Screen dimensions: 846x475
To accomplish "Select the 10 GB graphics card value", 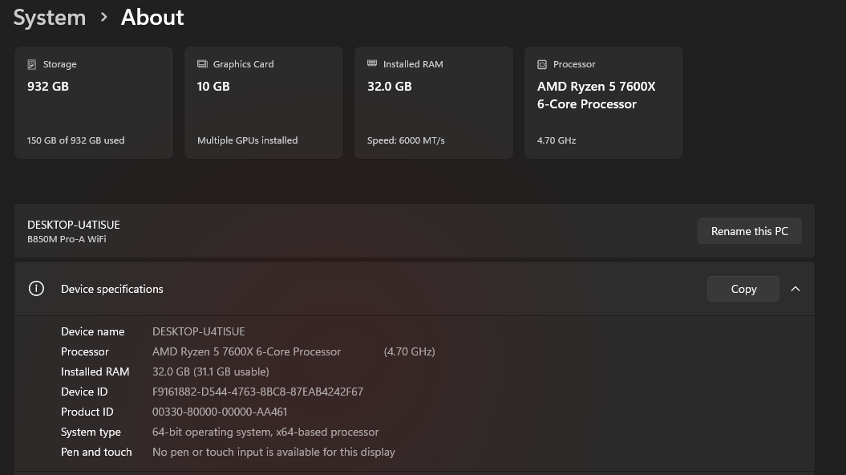I will pos(213,86).
